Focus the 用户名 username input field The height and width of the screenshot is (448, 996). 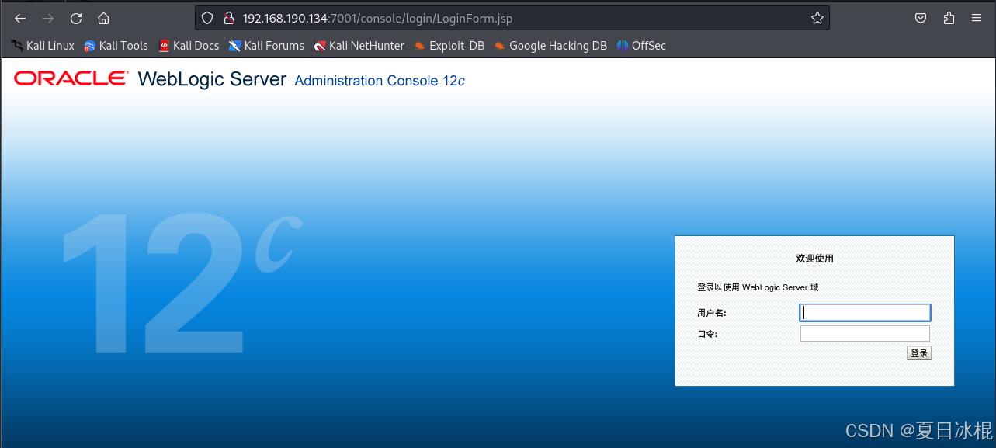pos(865,312)
